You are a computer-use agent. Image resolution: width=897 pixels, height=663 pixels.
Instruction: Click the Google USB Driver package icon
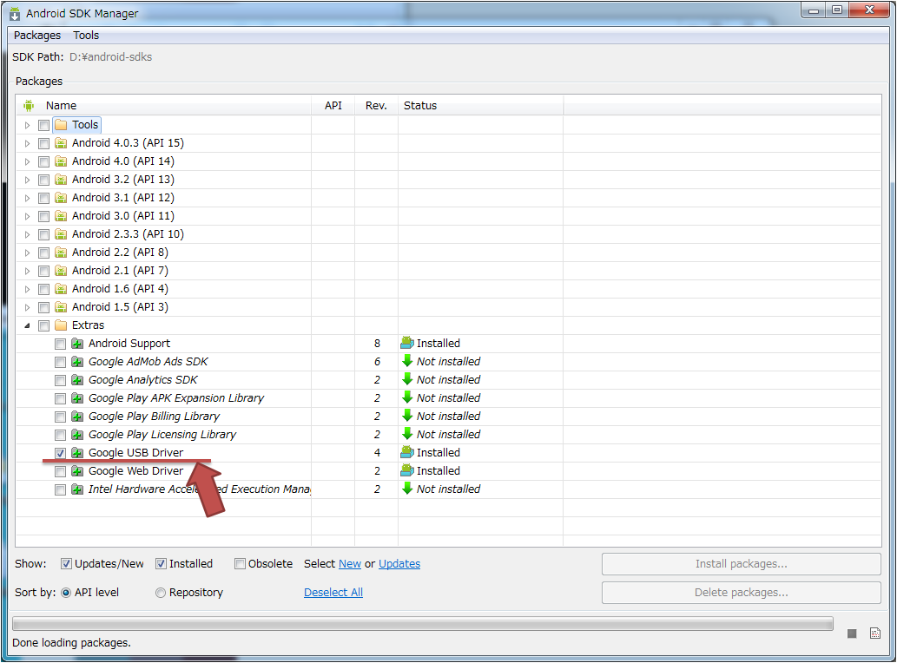(77, 453)
